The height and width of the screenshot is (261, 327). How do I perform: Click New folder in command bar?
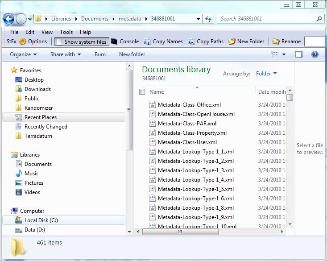132,54
